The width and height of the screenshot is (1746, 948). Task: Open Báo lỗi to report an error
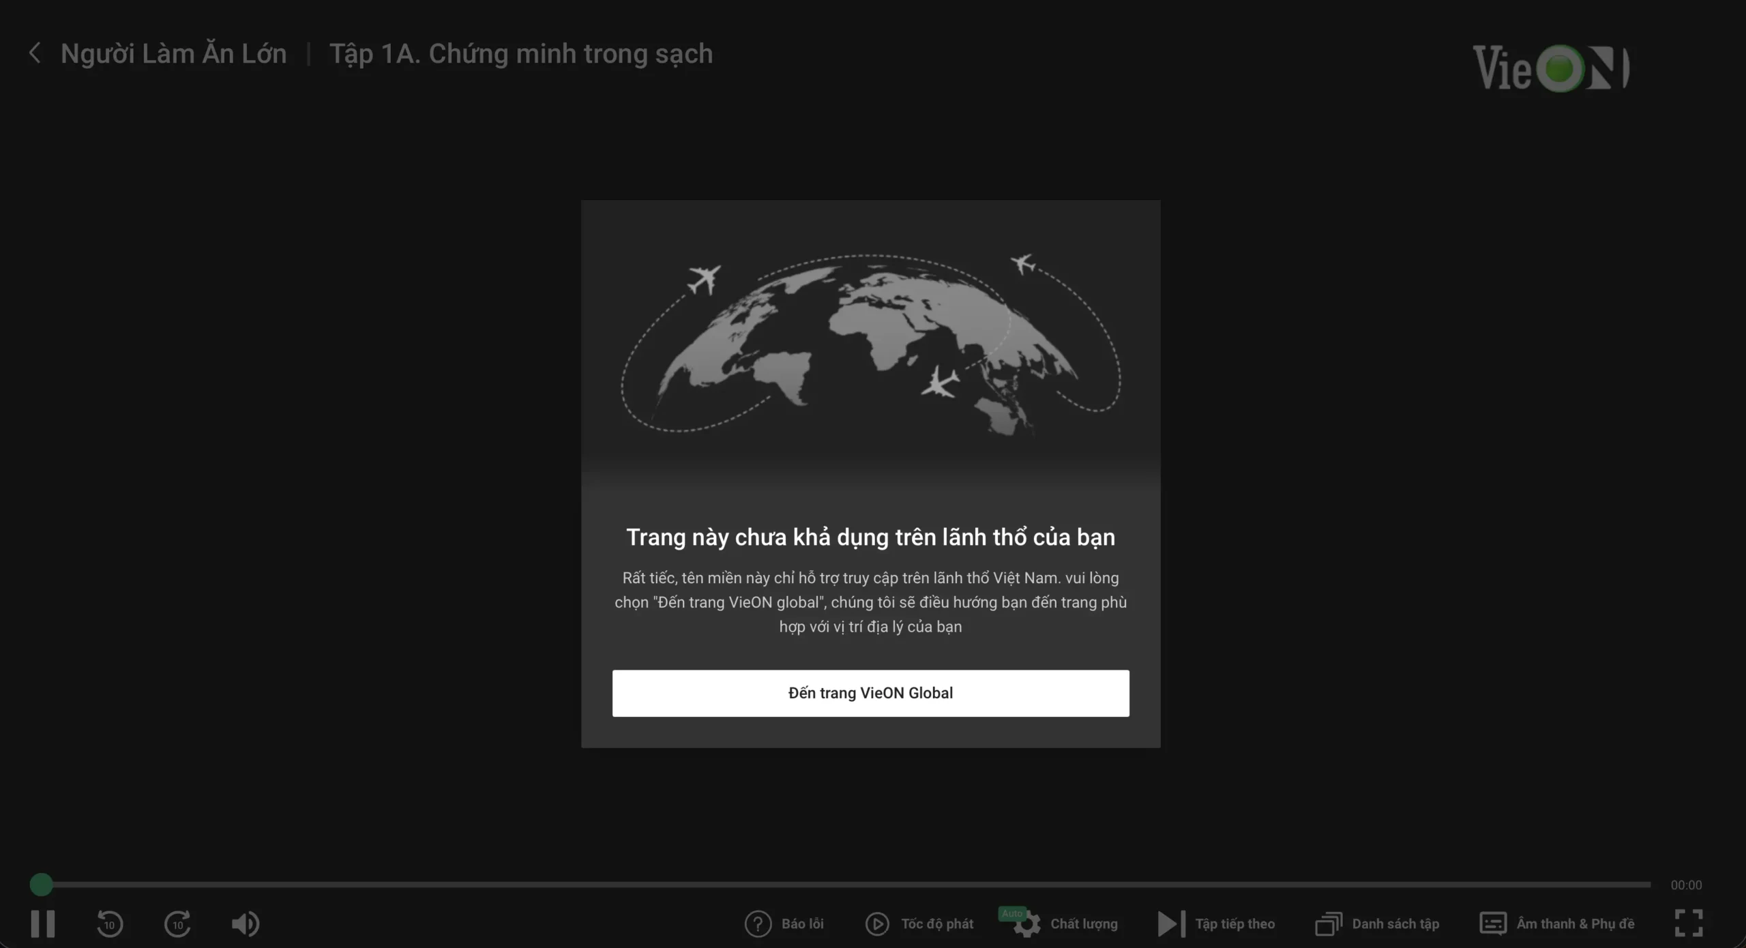(784, 923)
